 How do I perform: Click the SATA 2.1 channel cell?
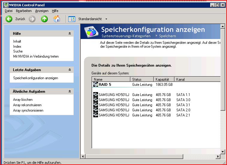point(183,115)
